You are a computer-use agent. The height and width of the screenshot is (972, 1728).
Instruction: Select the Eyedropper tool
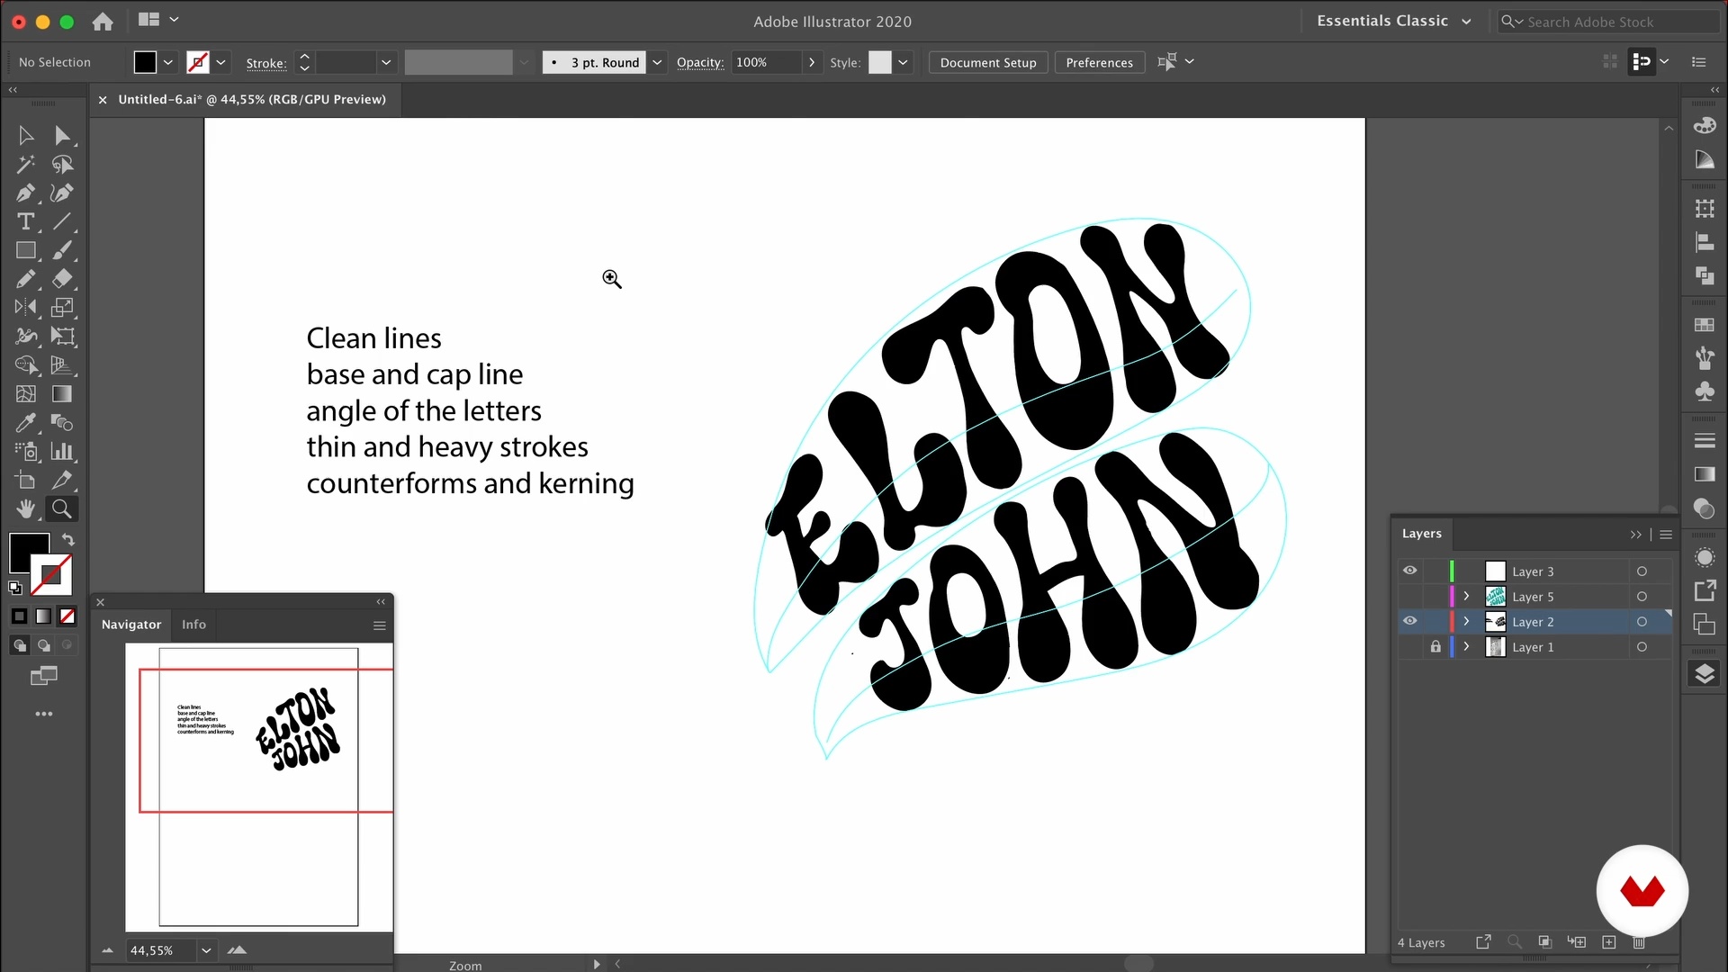click(25, 423)
